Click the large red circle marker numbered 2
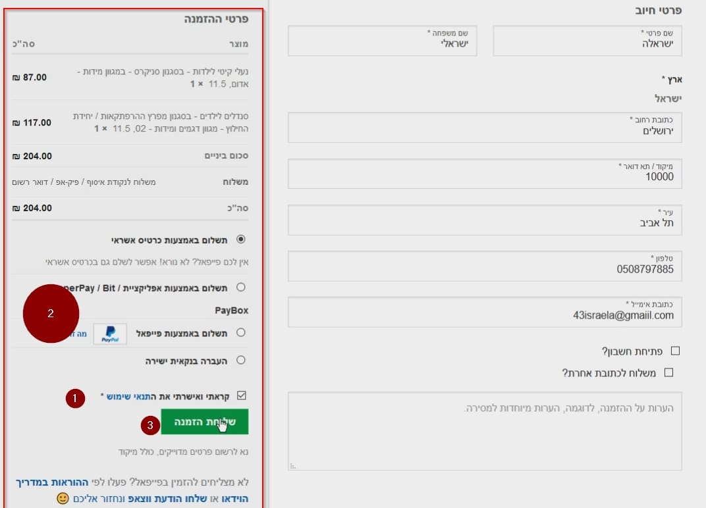The image size is (706, 508). (51, 314)
